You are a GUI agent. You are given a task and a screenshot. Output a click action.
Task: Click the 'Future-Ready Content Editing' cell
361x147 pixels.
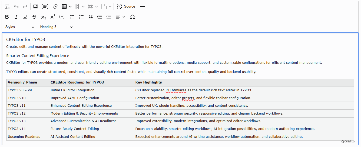91,129
